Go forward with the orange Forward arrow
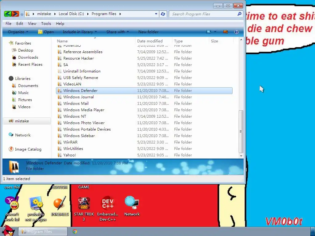This screenshot has width=315, height=236. (x=15, y=14)
